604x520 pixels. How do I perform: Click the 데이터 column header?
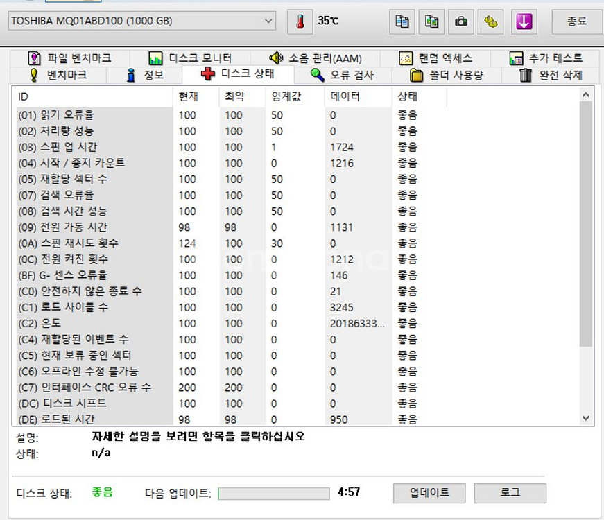[x=359, y=96]
